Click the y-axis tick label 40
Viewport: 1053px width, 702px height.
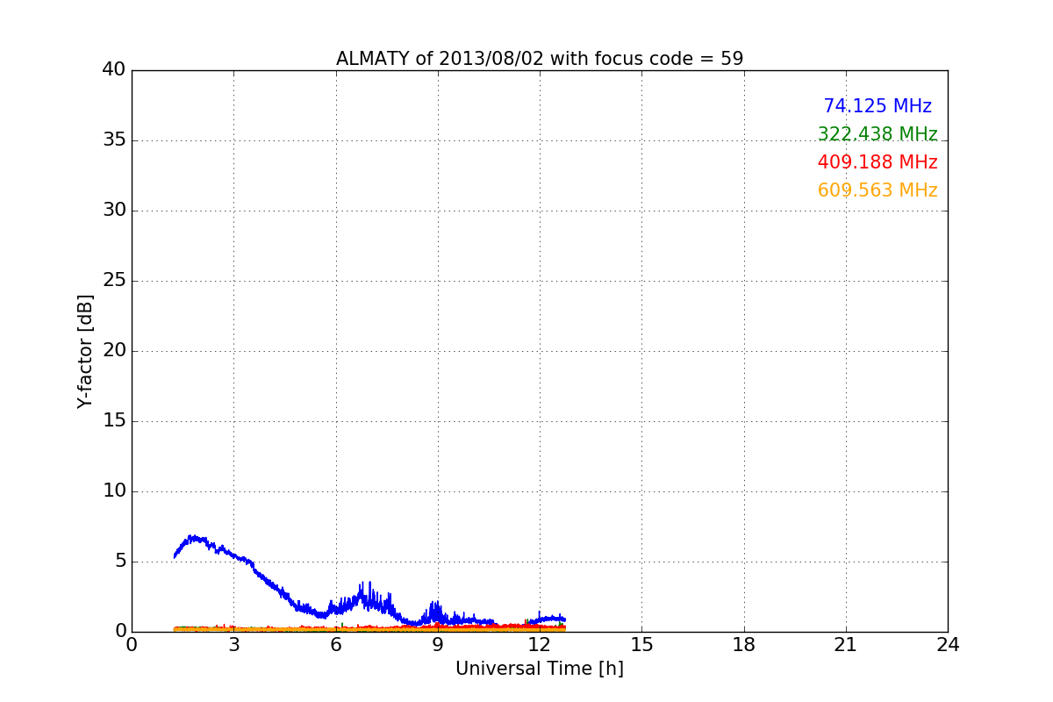[x=114, y=70]
